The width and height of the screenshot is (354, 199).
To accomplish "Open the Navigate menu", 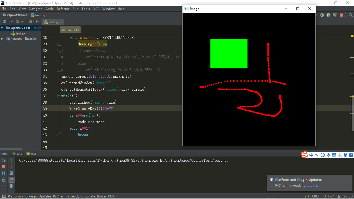I will [36, 9].
